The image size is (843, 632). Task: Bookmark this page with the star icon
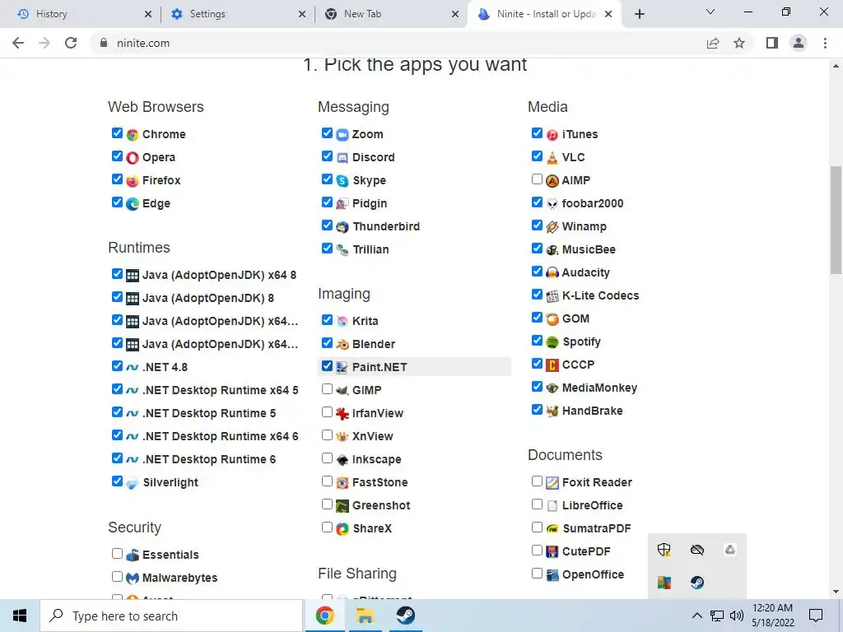coord(739,43)
